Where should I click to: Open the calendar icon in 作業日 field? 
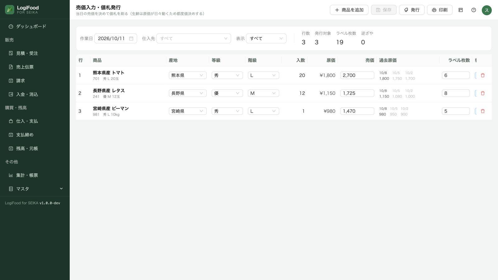[131, 38]
